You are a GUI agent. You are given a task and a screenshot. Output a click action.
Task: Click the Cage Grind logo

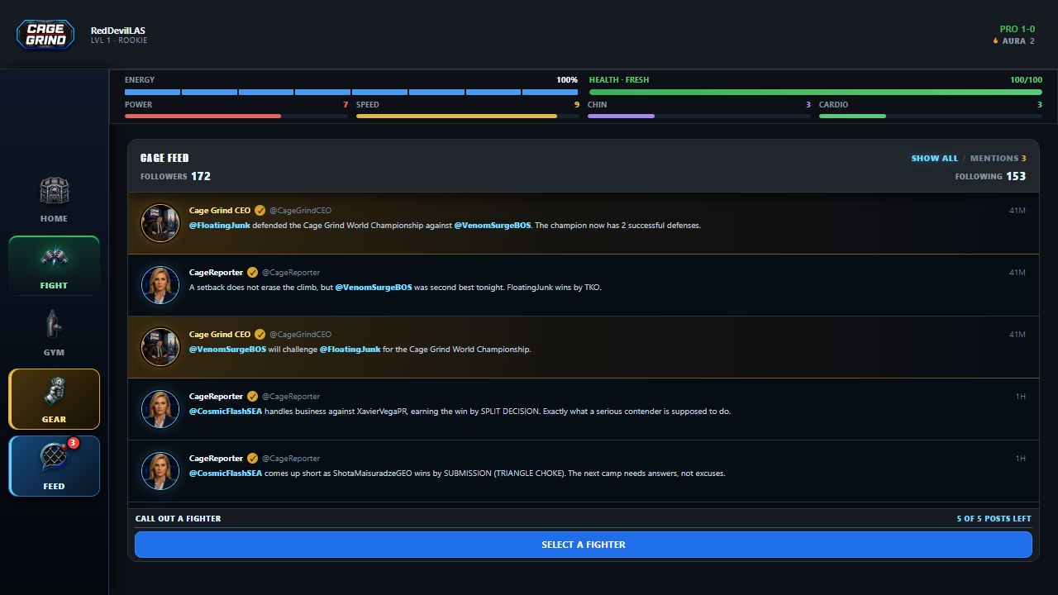(45, 35)
